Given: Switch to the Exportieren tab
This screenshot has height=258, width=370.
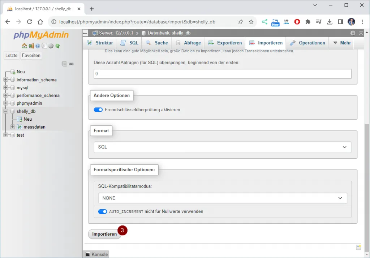Looking at the screenshot, I should [x=225, y=43].
